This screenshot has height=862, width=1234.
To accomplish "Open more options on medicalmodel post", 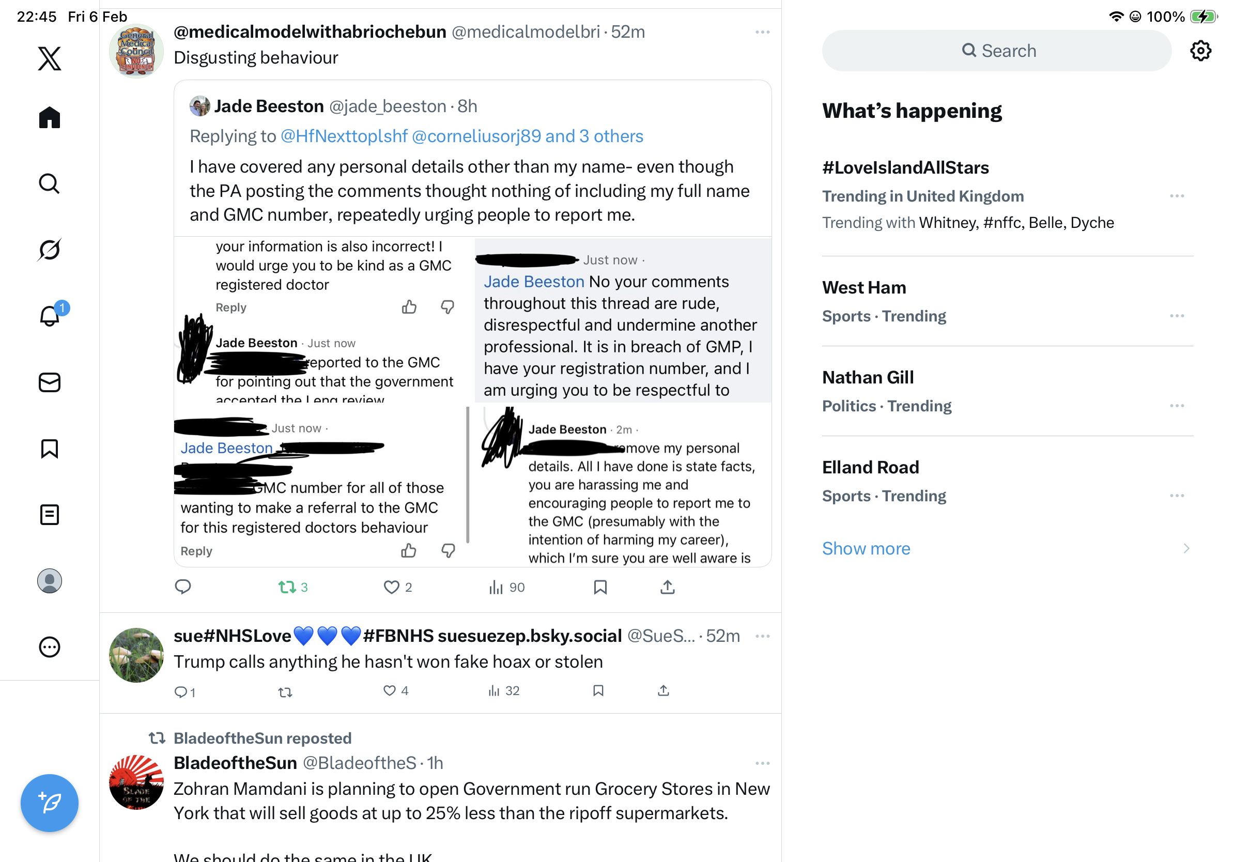I will coord(762,32).
